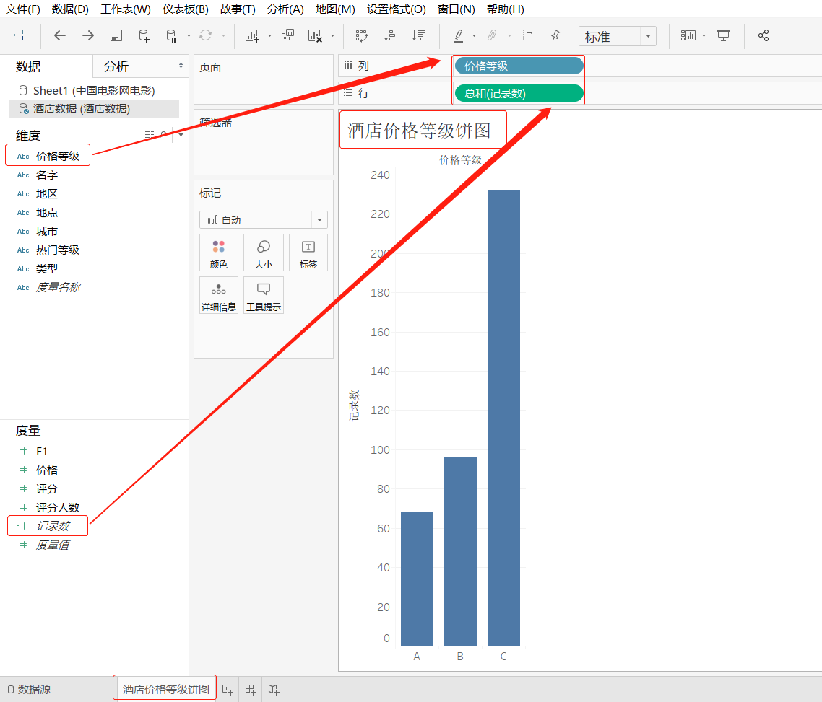
Task: Select the 价格等级 dimension field
Action: (x=58, y=156)
